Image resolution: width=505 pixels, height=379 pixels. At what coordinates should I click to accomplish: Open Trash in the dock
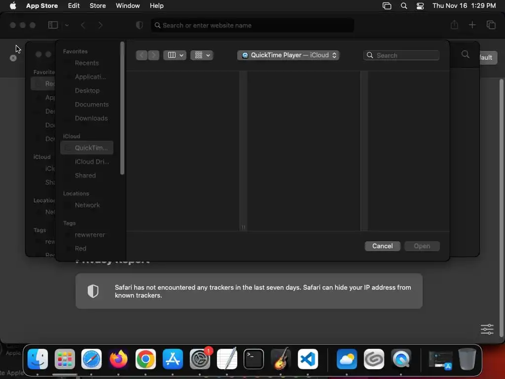pyautogui.click(x=467, y=359)
